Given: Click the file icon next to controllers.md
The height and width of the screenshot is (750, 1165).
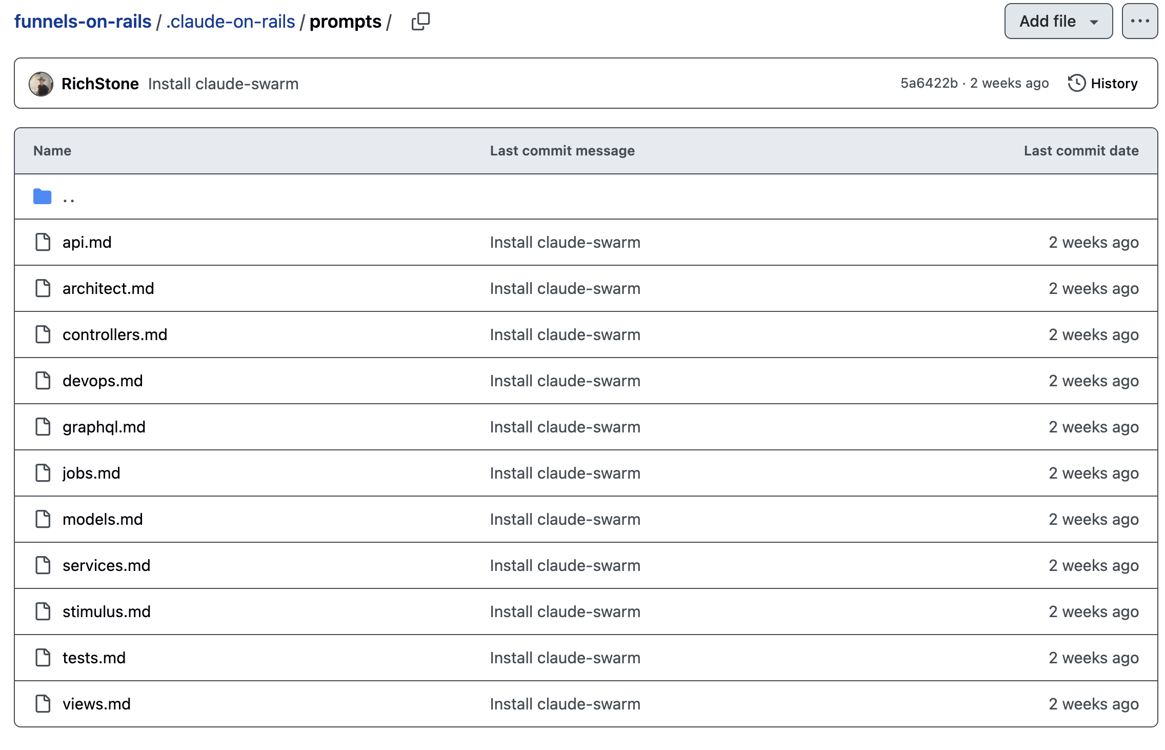Looking at the screenshot, I should [43, 334].
